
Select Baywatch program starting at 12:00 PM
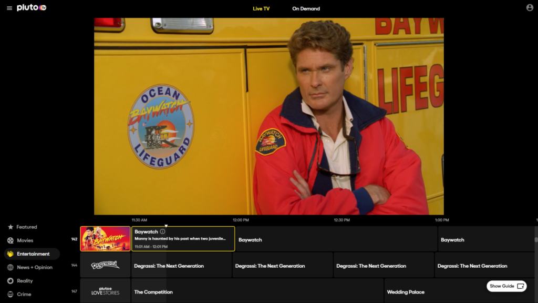coord(336,239)
